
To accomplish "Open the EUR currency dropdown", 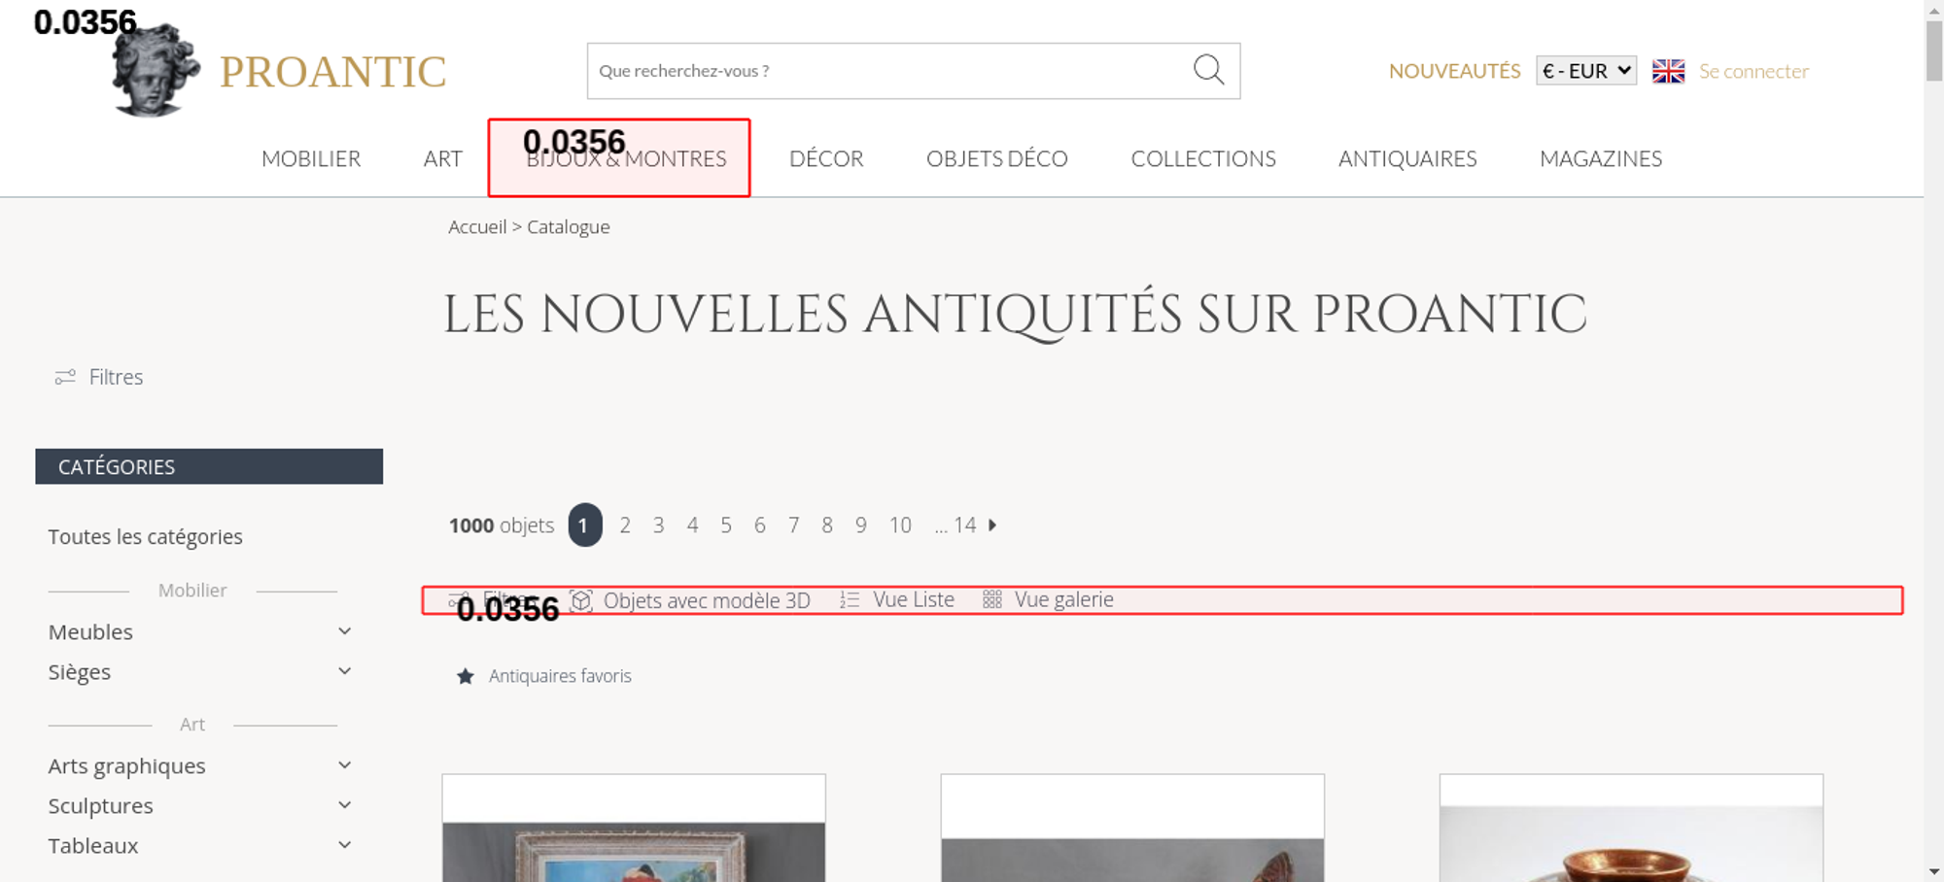I will [1585, 71].
